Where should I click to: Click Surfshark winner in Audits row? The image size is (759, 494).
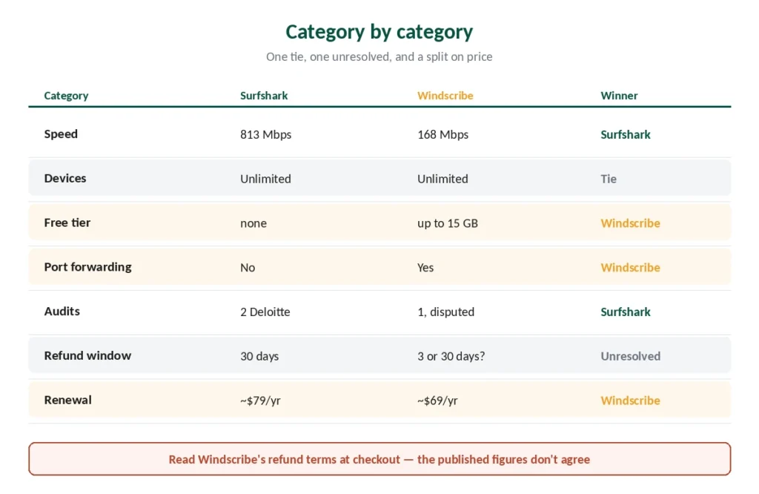(x=626, y=312)
